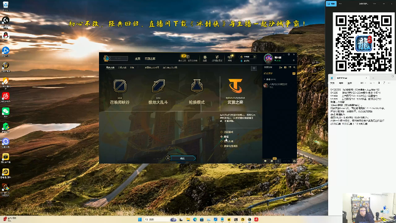Open the join custom game tab
This screenshot has height=223, width=396.
pyautogui.click(x=170, y=67)
